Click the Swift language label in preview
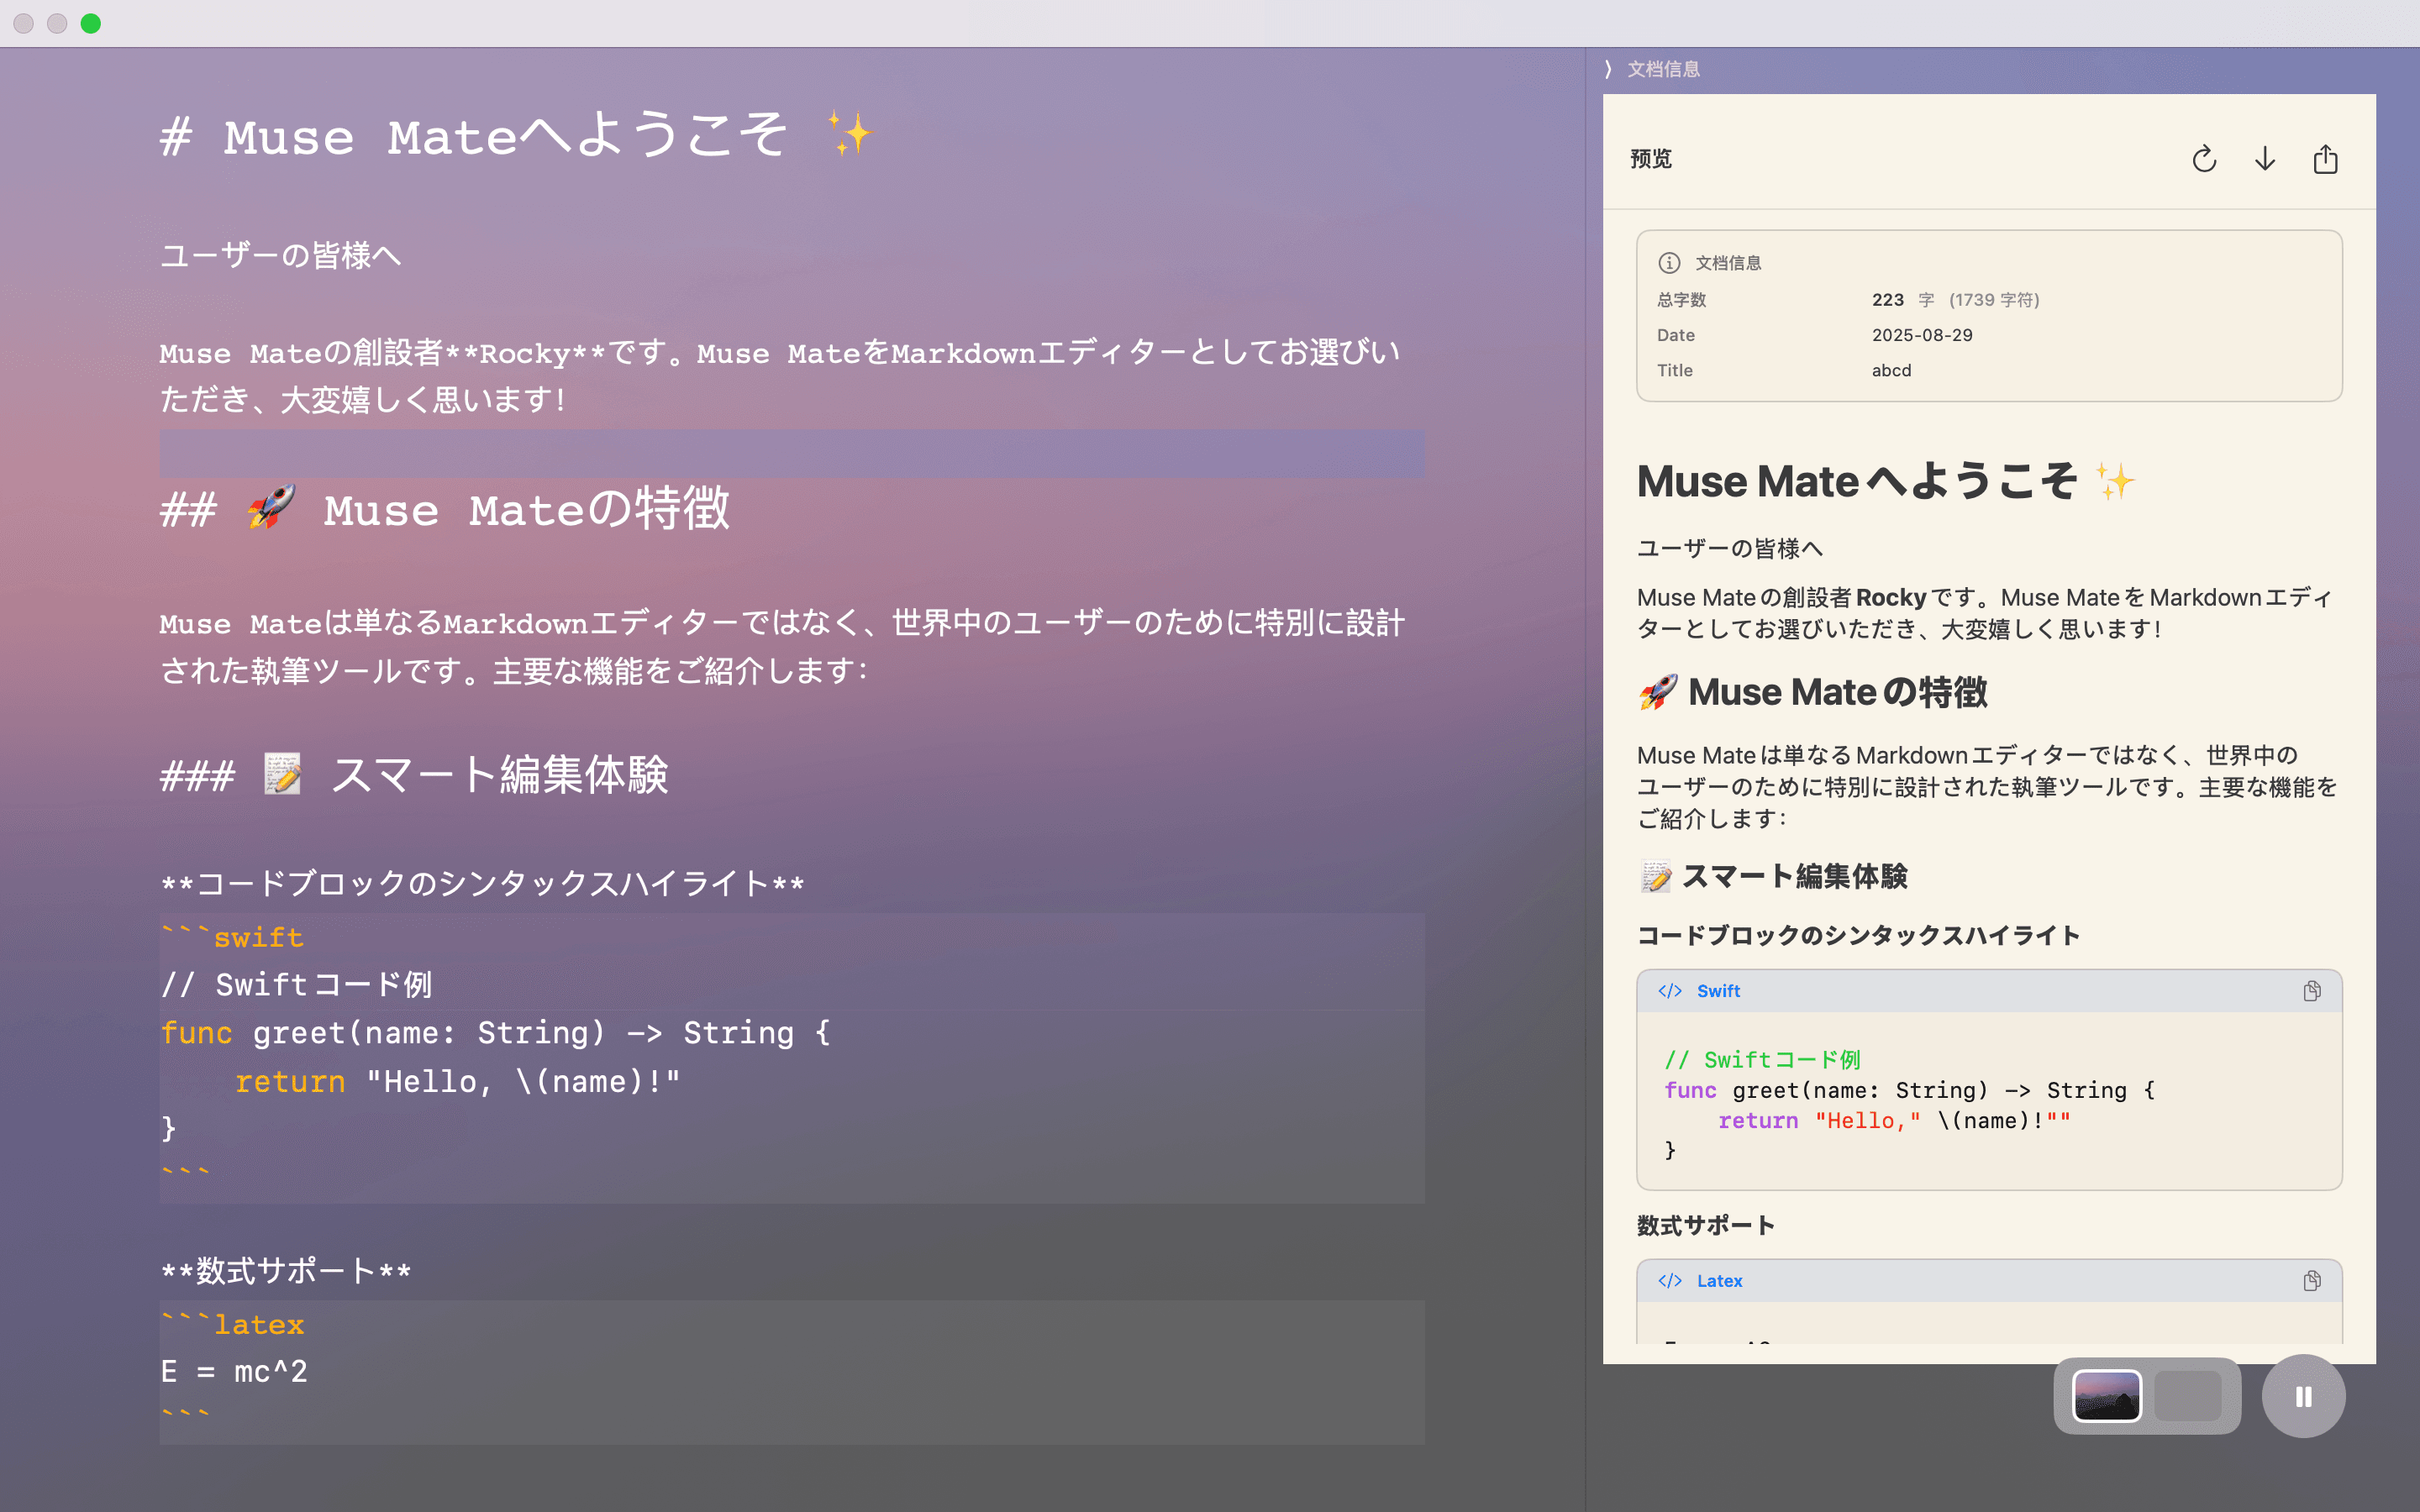2420x1512 pixels. tap(1718, 991)
